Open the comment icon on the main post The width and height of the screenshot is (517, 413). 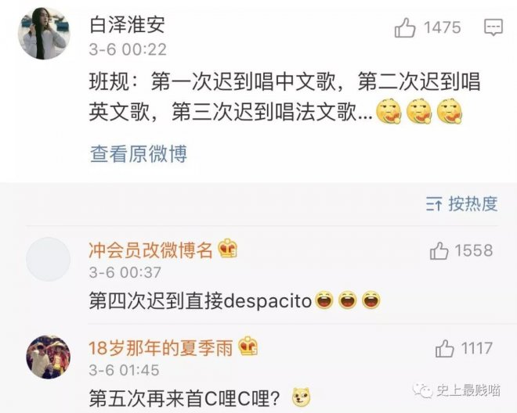493,27
